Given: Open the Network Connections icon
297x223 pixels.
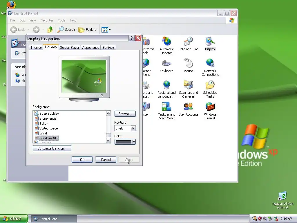Looking at the screenshot, I should click(x=210, y=67).
